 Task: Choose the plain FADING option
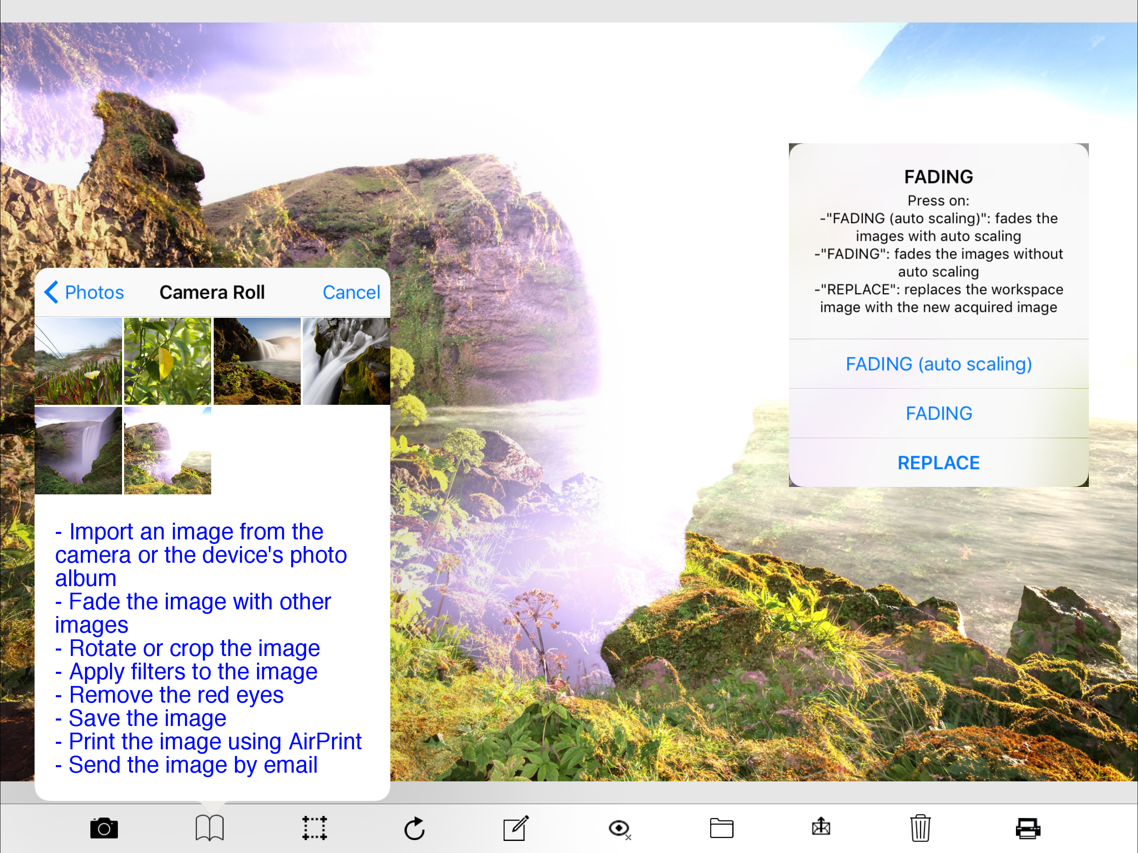click(x=938, y=413)
